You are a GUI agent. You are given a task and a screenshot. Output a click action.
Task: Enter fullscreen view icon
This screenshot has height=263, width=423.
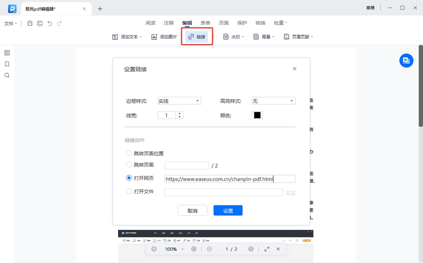coord(267,249)
